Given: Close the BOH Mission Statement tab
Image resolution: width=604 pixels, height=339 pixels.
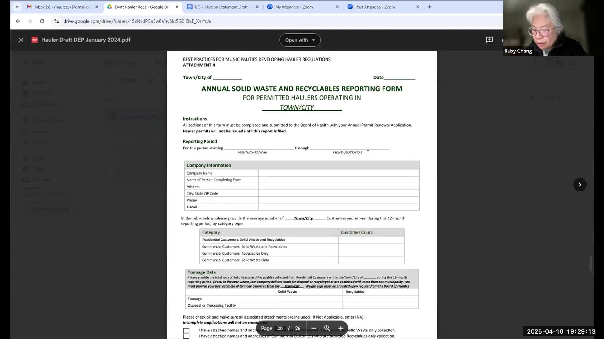Looking at the screenshot, I should pyautogui.click(x=257, y=7).
